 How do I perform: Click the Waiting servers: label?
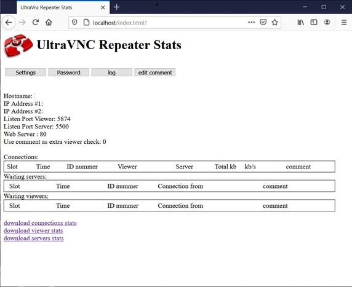[x=25, y=176]
